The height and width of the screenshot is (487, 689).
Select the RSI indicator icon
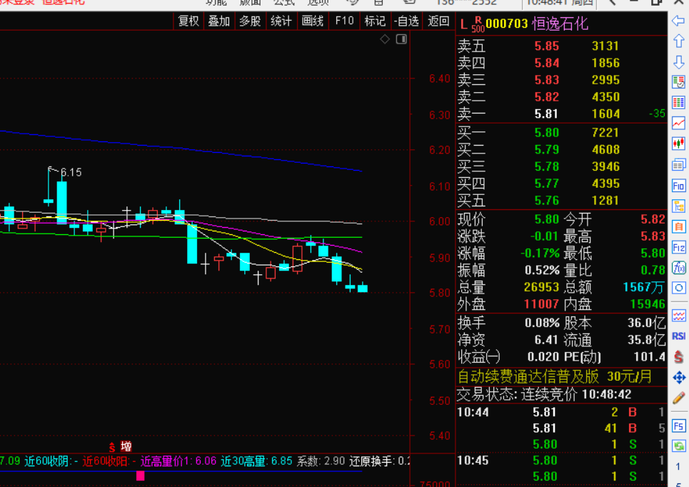678,336
